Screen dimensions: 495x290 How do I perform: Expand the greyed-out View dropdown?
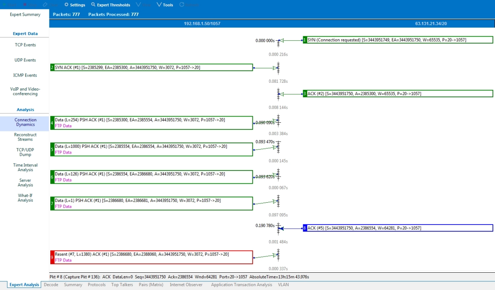click(144, 5)
